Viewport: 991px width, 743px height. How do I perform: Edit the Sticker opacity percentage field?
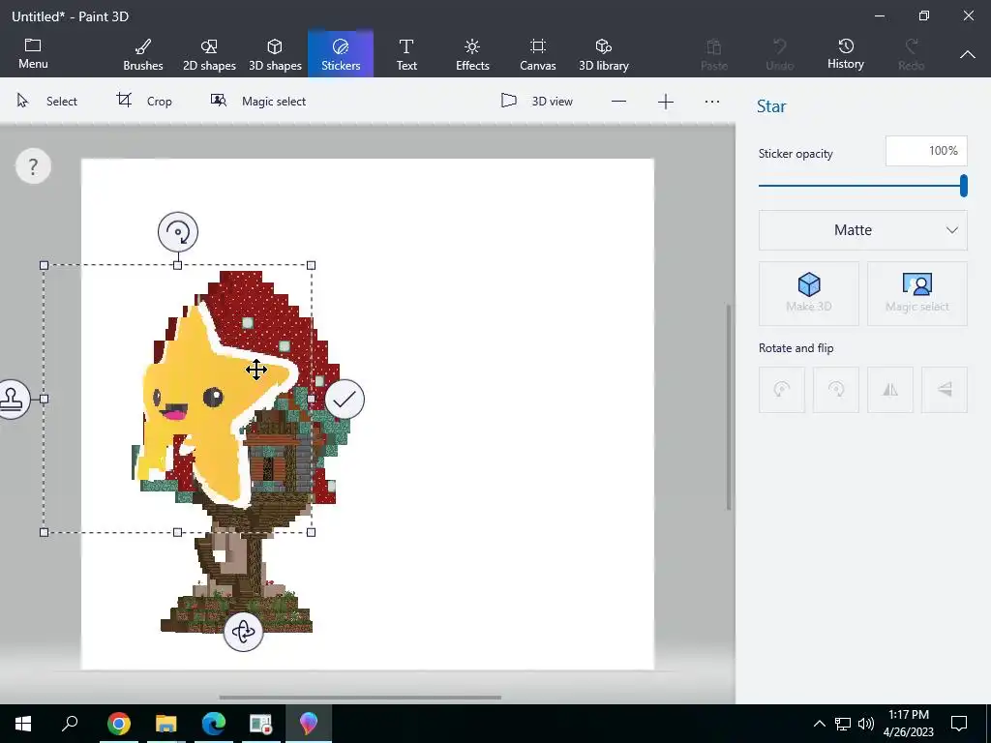pyautogui.click(x=926, y=151)
